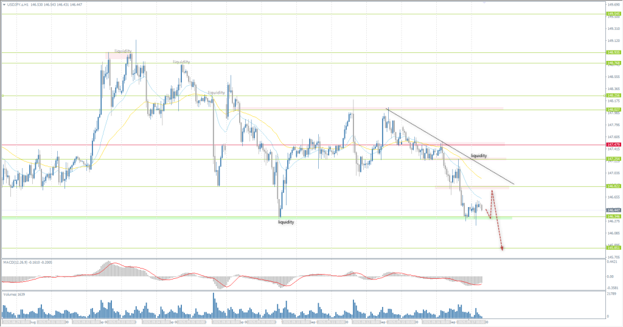Click the 148.027 price level tag
Screen dimensions: 623x327
(613, 110)
